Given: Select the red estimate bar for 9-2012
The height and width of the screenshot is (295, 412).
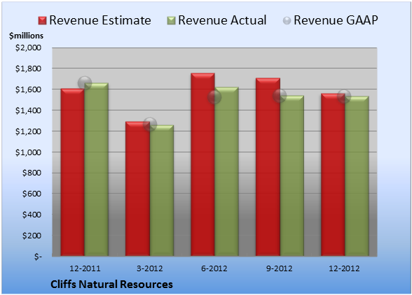Looking at the screenshot, I should click(268, 167).
